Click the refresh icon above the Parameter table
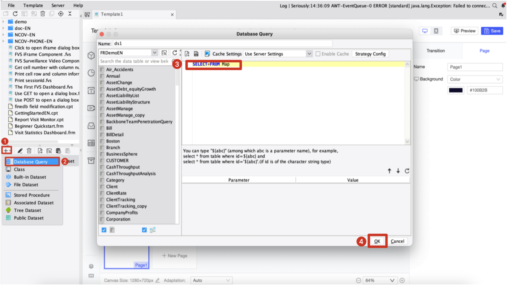 (x=407, y=171)
